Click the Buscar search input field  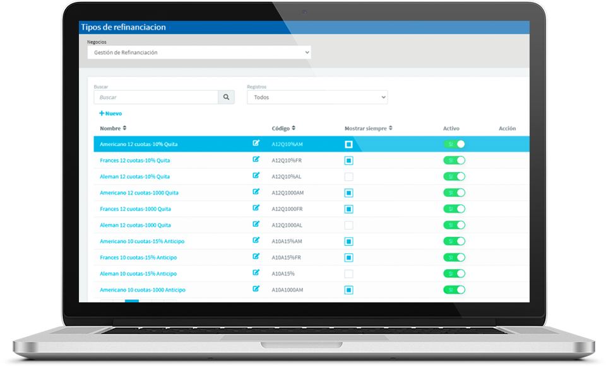[156, 98]
